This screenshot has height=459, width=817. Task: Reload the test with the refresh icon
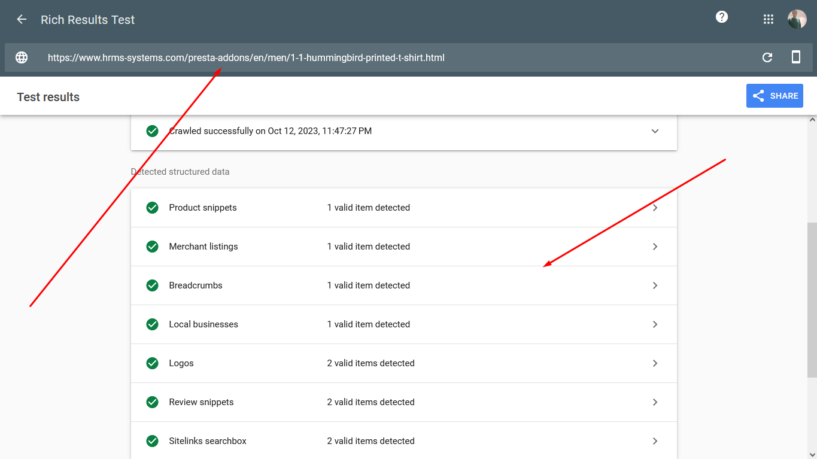pos(767,57)
